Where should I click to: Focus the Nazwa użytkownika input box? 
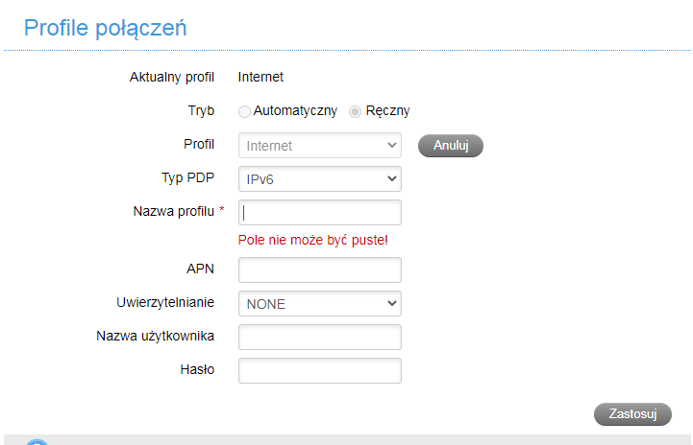pyautogui.click(x=319, y=337)
